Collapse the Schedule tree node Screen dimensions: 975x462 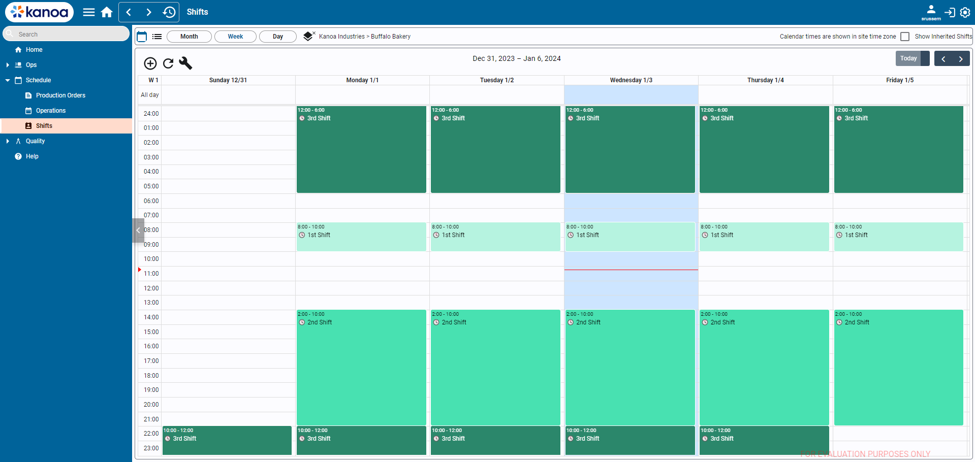8,80
